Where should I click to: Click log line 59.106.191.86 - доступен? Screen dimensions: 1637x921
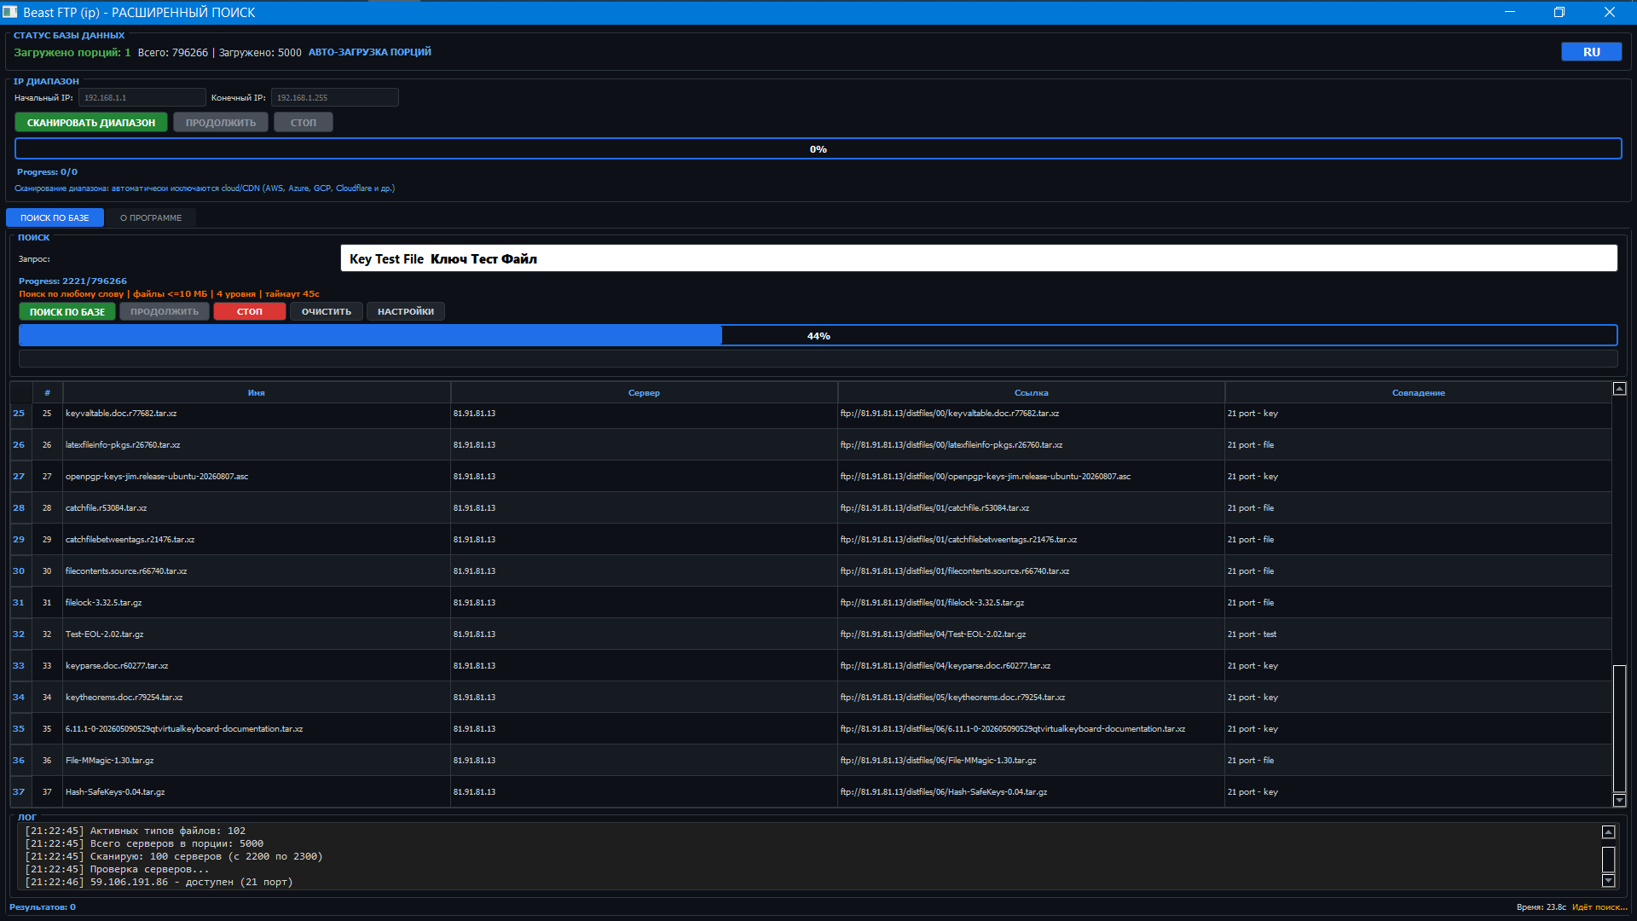(159, 882)
